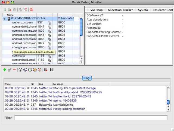
Task: Click debug icon for pid 1046
Action: 49,35
